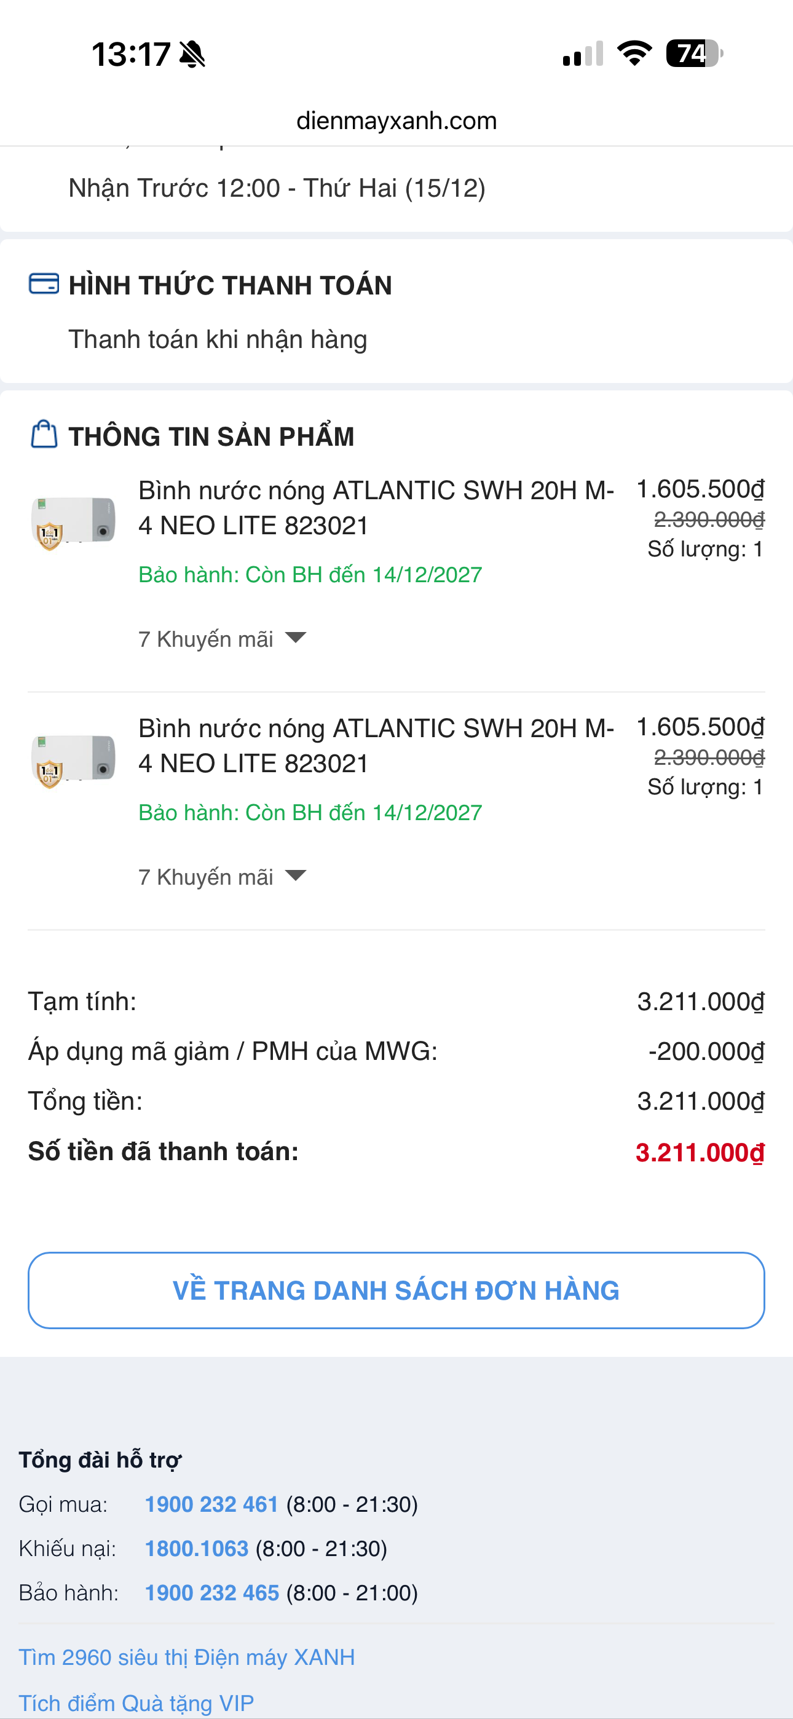
Task: Tap the battery level indicator
Action: [694, 53]
